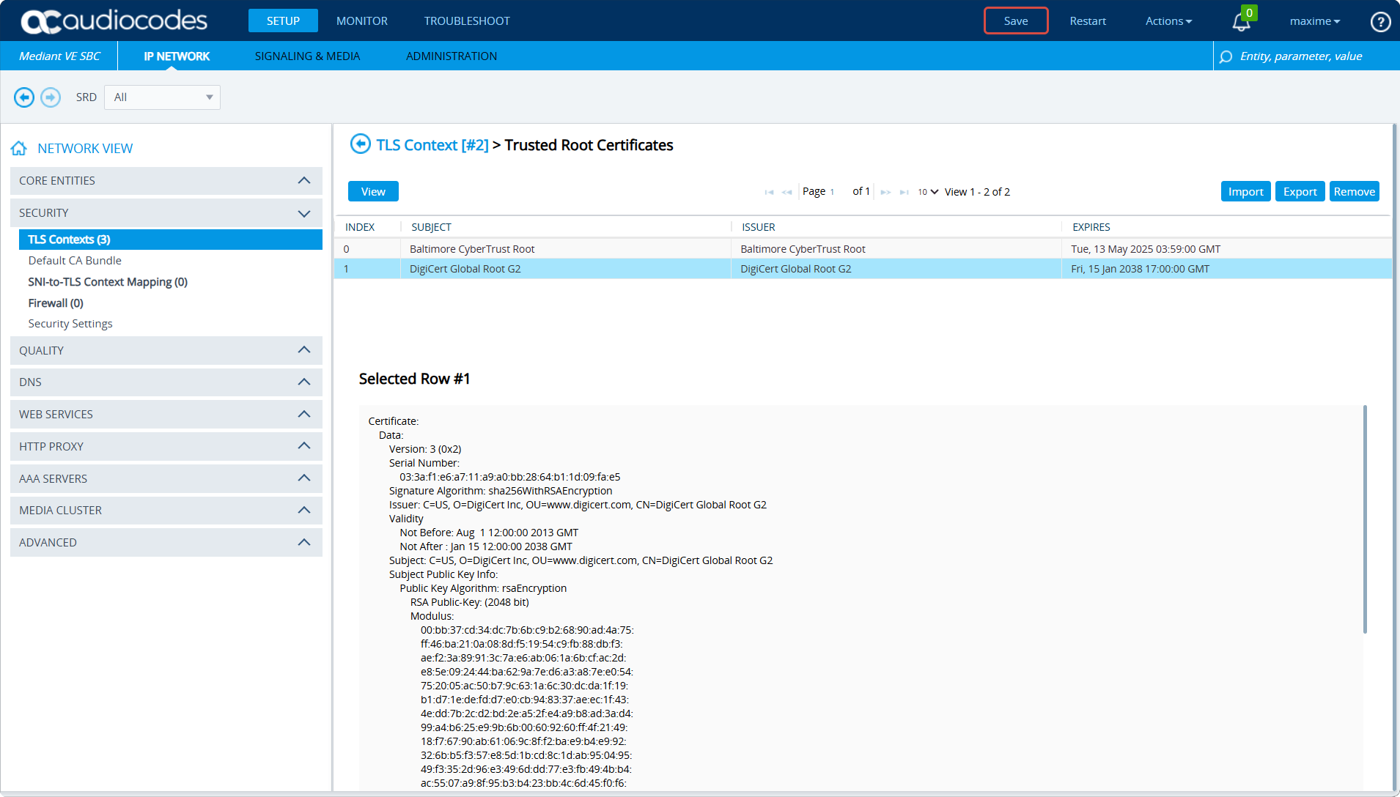Open the help question mark icon
Image resolution: width=1400 pixels, height=797 pixels.
[x=1380, y=22]
